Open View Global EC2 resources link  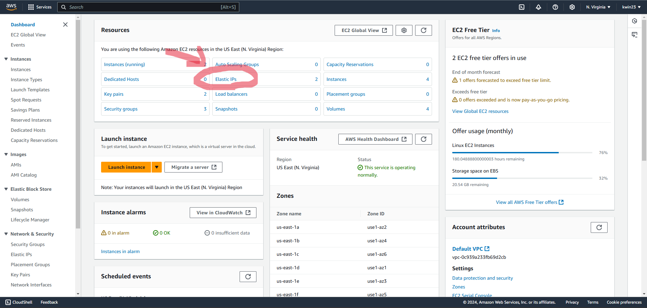[x=480, y=111]
